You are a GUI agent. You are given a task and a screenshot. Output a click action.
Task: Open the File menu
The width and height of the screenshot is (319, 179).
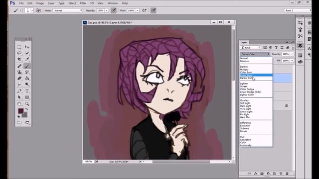[21, 3]
